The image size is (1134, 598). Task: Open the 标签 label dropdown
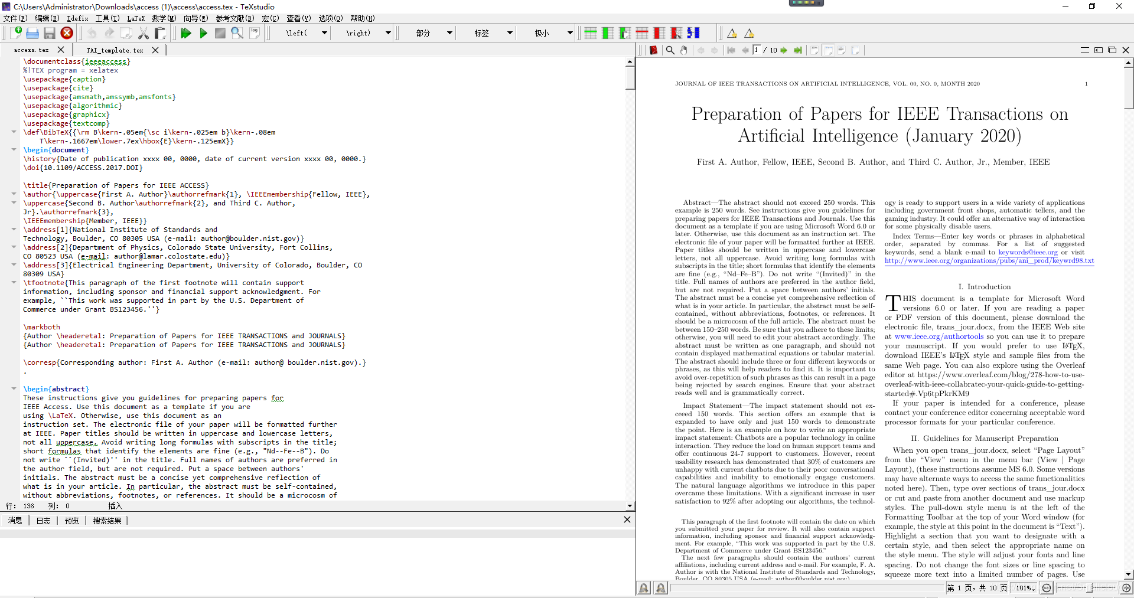(x=510, y=33)
